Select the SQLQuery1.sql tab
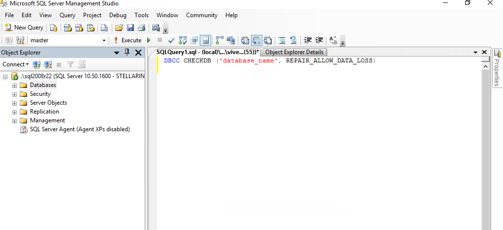This screenshot has height=230, width=503. 208,52
